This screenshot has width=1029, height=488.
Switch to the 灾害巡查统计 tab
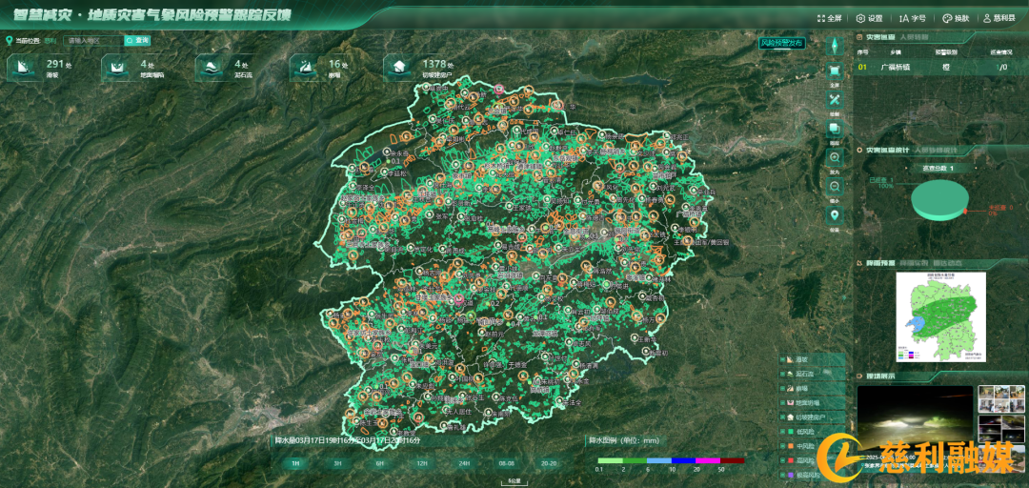coord(887,151)
